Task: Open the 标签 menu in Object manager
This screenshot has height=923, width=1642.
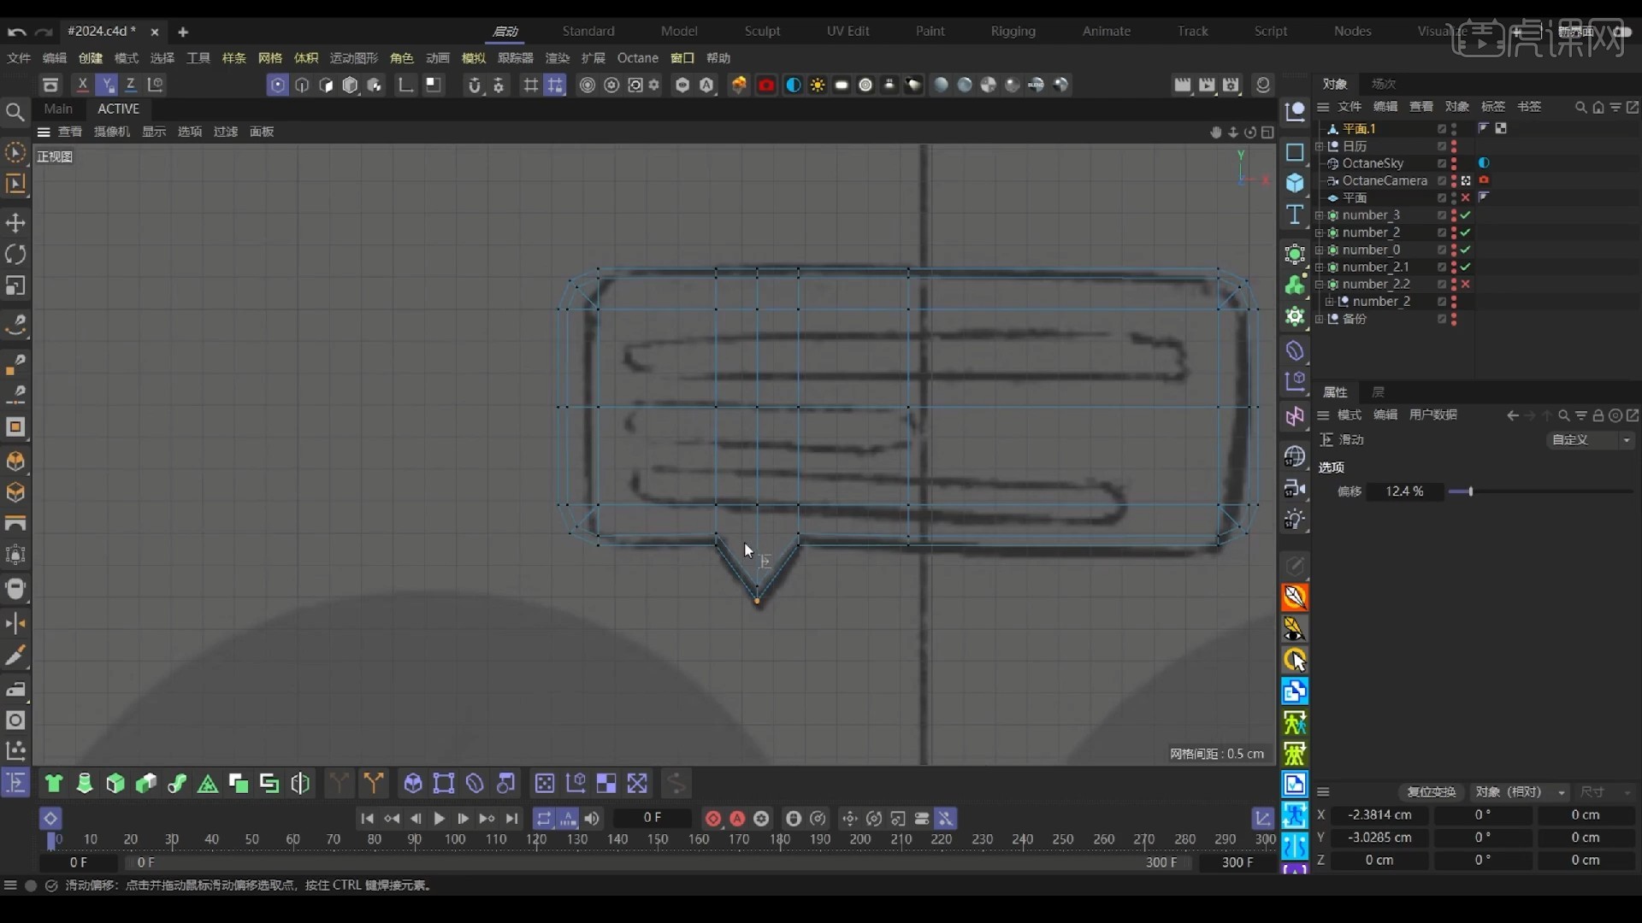Action: [x=1493, y=107]
